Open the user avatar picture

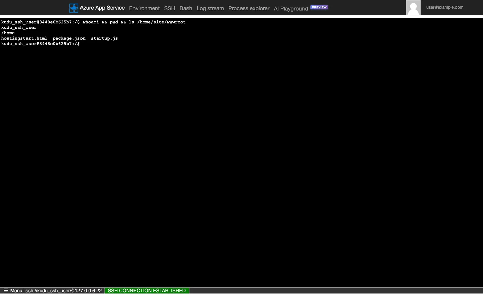pos(413,8)
